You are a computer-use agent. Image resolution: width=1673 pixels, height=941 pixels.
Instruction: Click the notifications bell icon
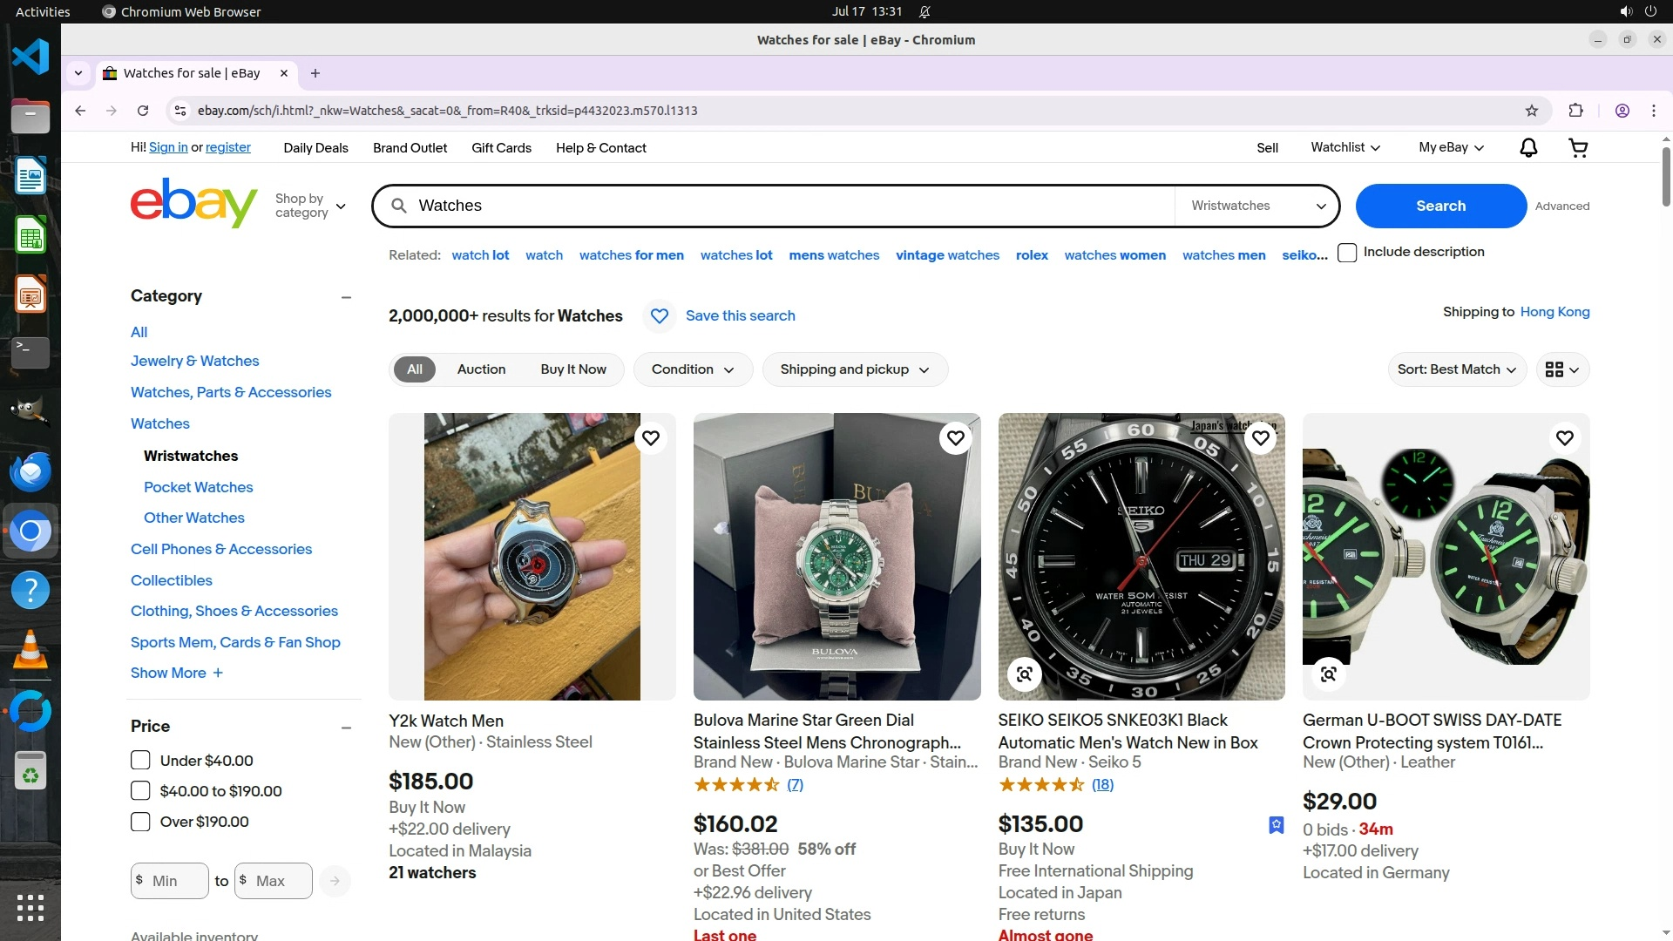point(1528,148)
